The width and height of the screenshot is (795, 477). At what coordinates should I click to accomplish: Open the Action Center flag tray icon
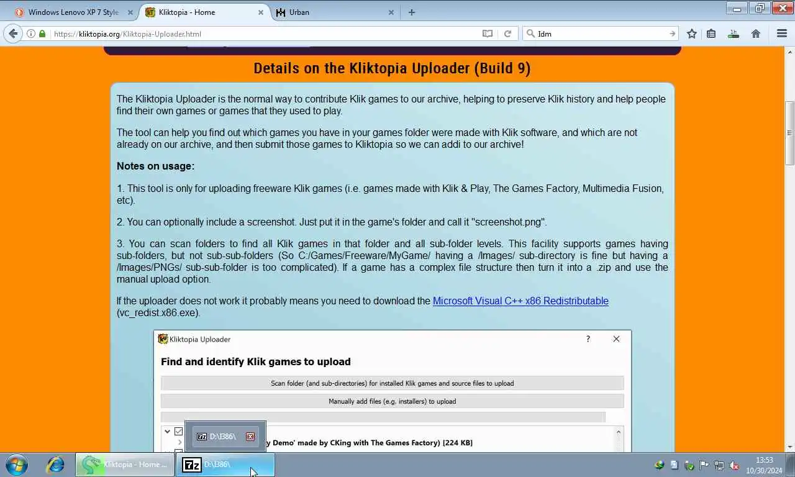click(x=704, y=465)
